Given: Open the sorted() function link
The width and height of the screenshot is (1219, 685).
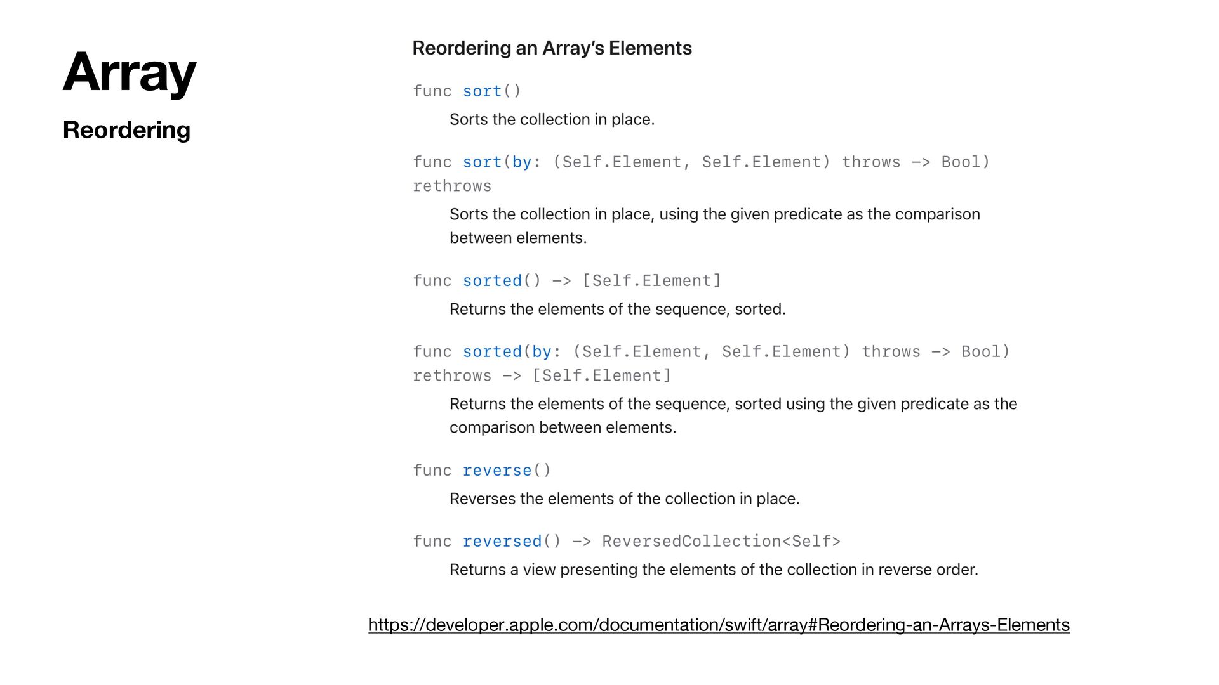Looking at the screenshot, I should coord(492,281).
